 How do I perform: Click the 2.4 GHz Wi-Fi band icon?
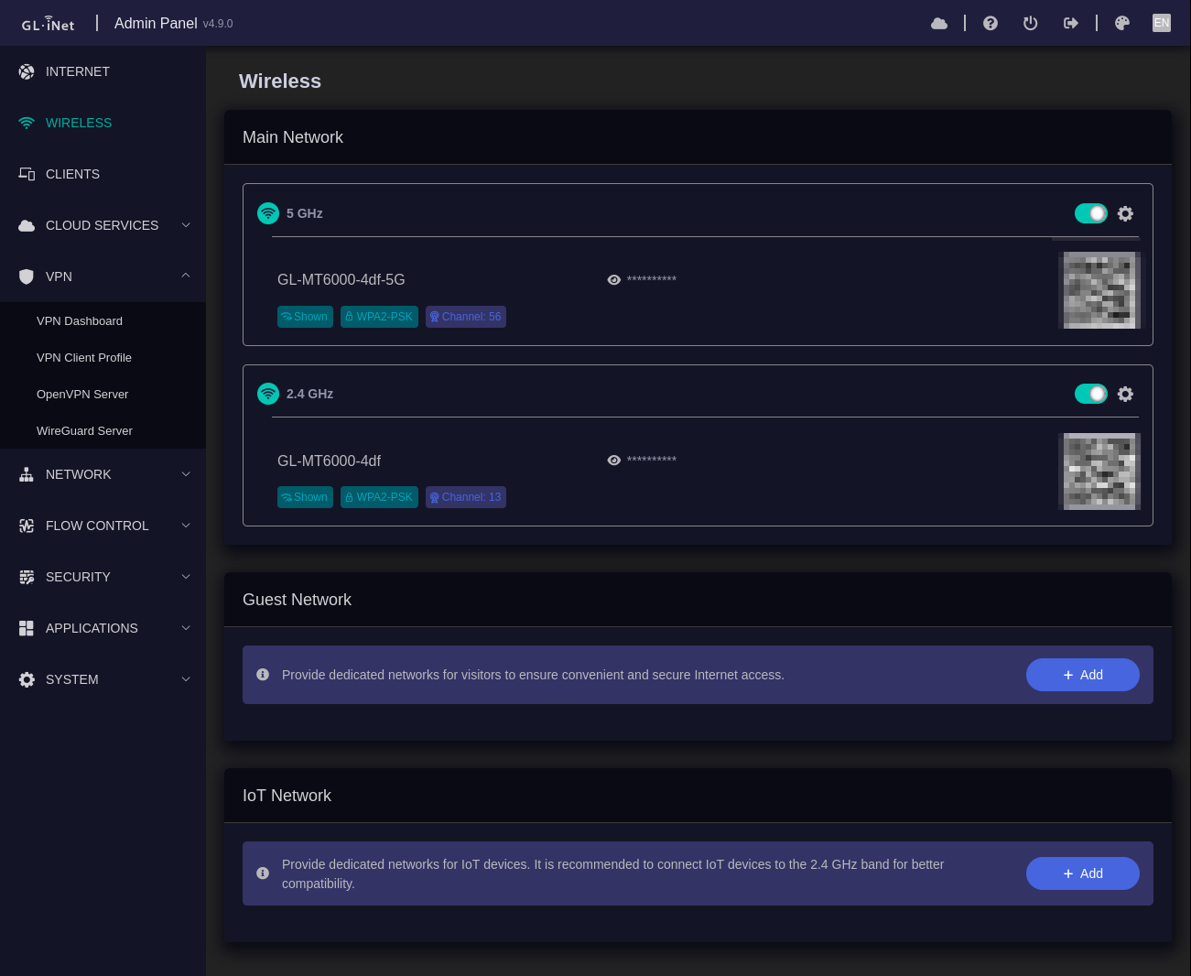268,394
